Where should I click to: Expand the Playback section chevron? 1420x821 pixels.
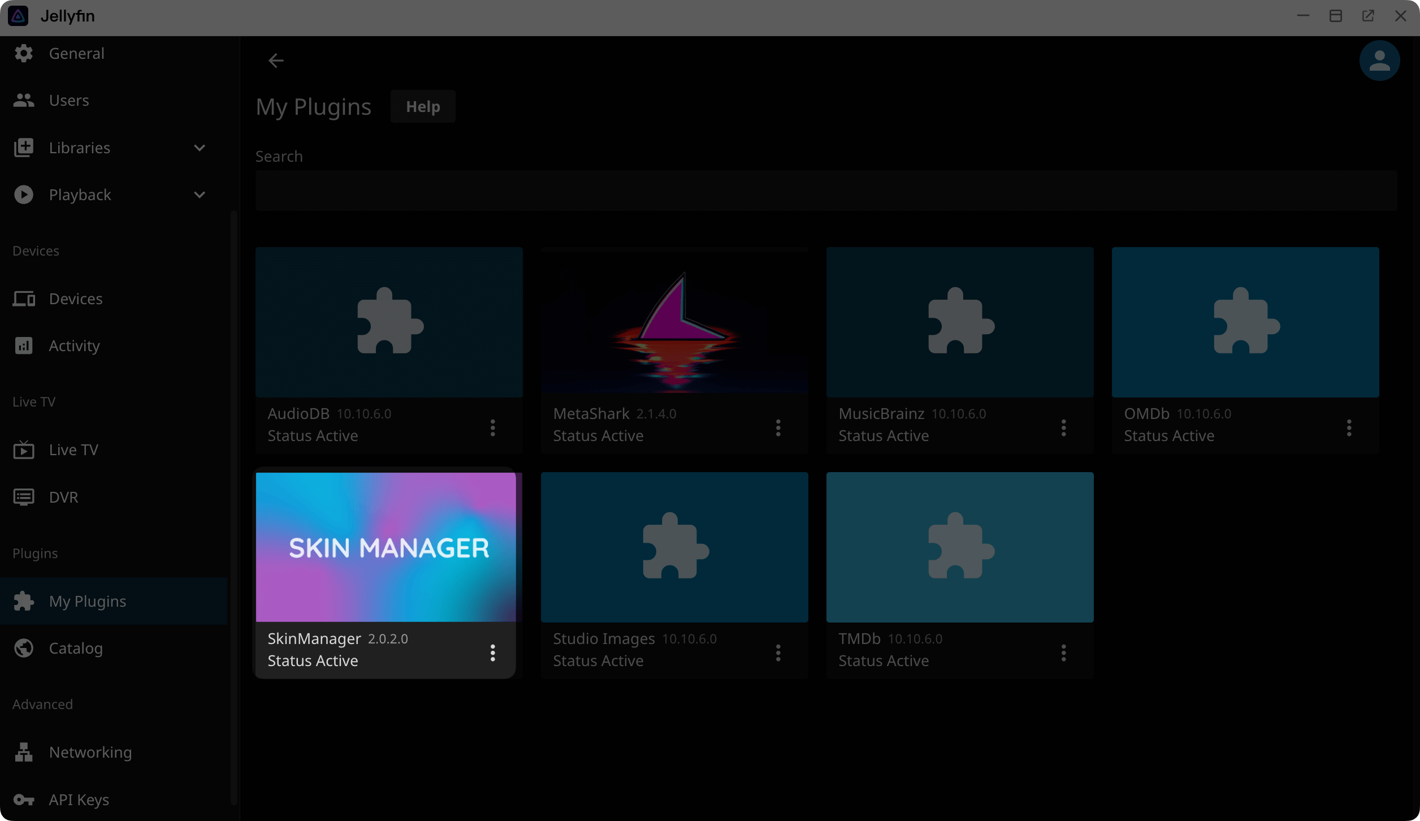pos(200,195)
